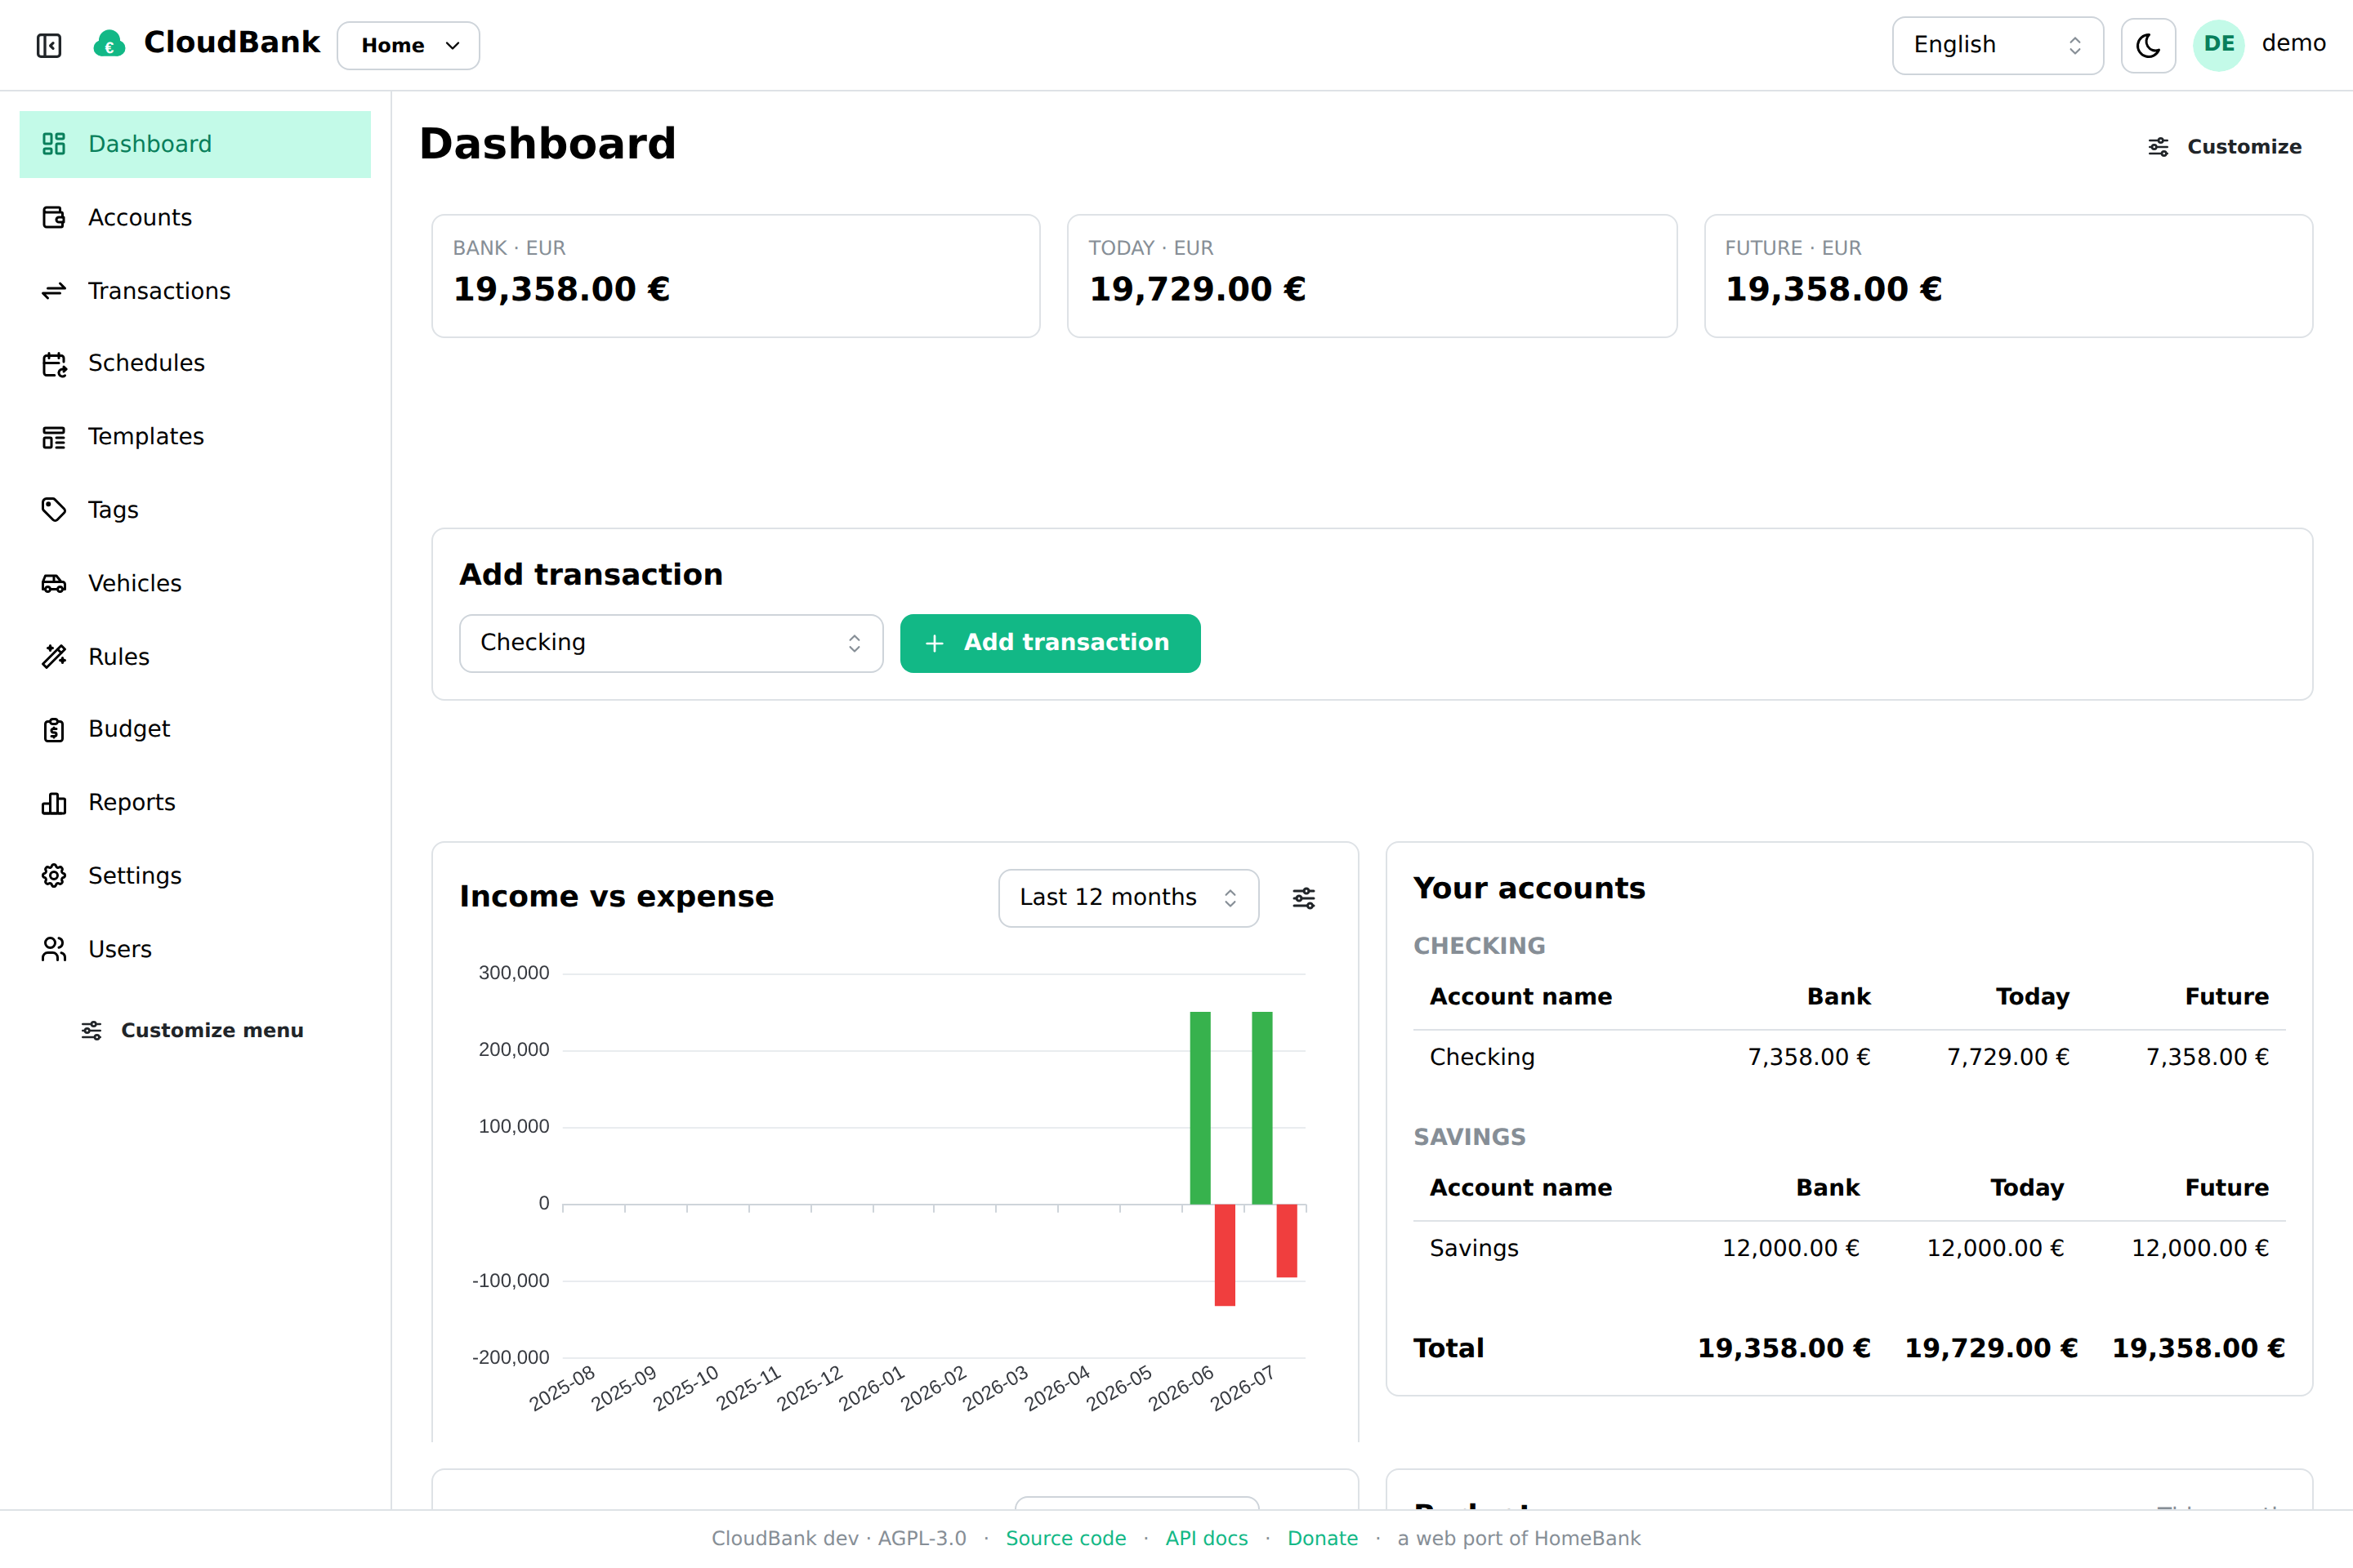
Task: Go to Reports in sidebar
Action: pyautogui.click(x=195, y=803)
